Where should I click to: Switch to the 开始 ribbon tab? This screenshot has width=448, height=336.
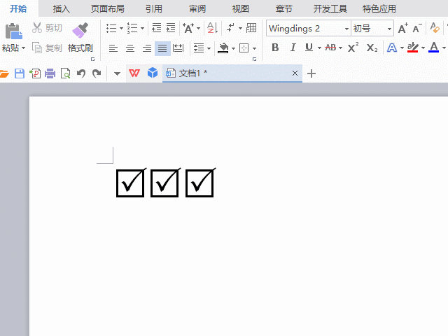(x=18, y=9)
